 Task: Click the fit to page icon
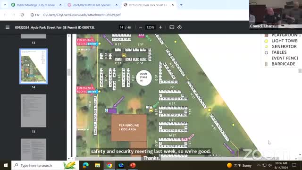172,27
